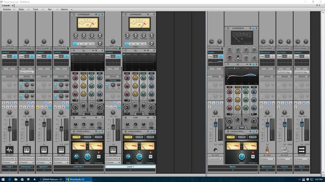Set Loom 1 compressor ratio to 12
This screenshot has height=182, width=325.
coord(135,44)
